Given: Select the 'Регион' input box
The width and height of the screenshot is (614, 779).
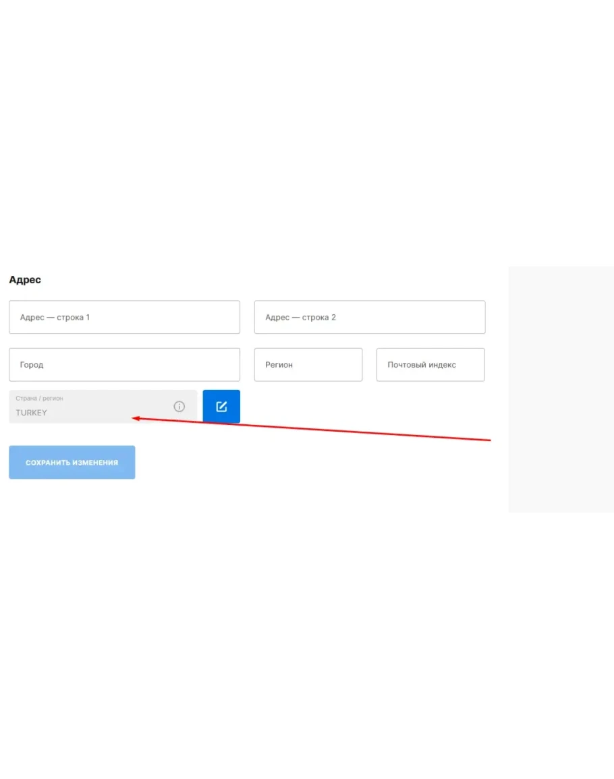Looking at the screenshot, I should coord(308,365).
